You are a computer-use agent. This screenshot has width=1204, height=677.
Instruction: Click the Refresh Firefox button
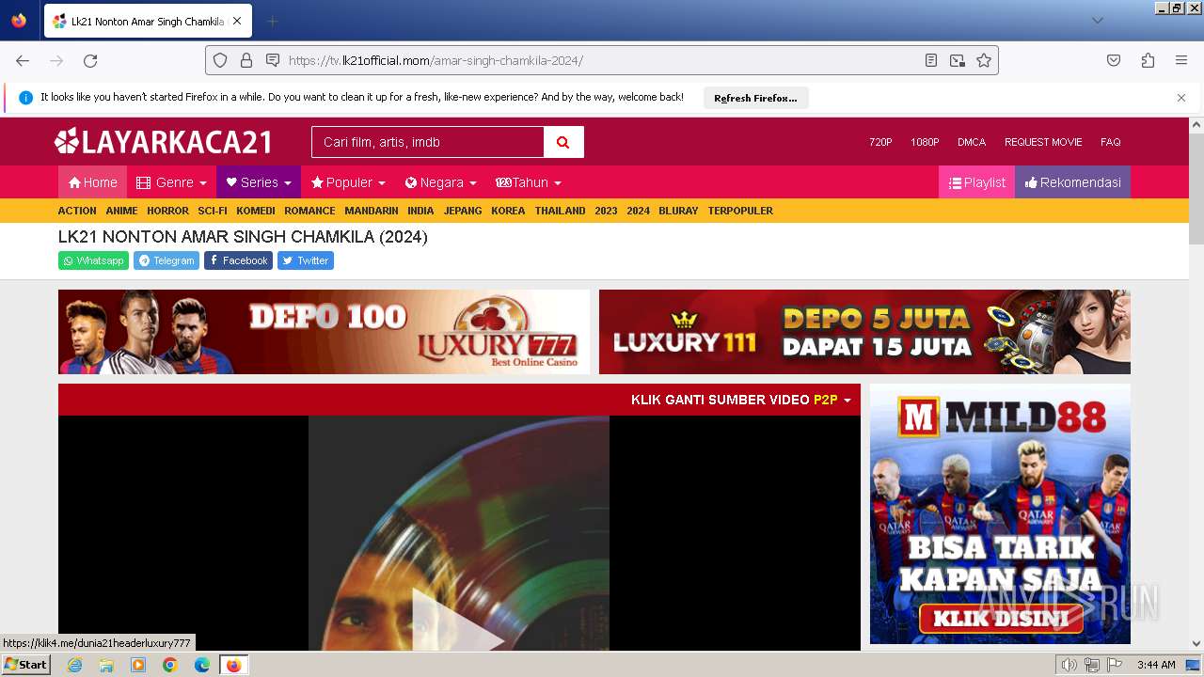click(755, 98)
